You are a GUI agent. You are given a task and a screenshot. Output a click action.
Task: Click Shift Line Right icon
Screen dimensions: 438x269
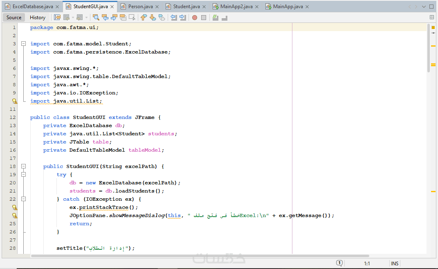pyautogui.click(x=183, y=18)
